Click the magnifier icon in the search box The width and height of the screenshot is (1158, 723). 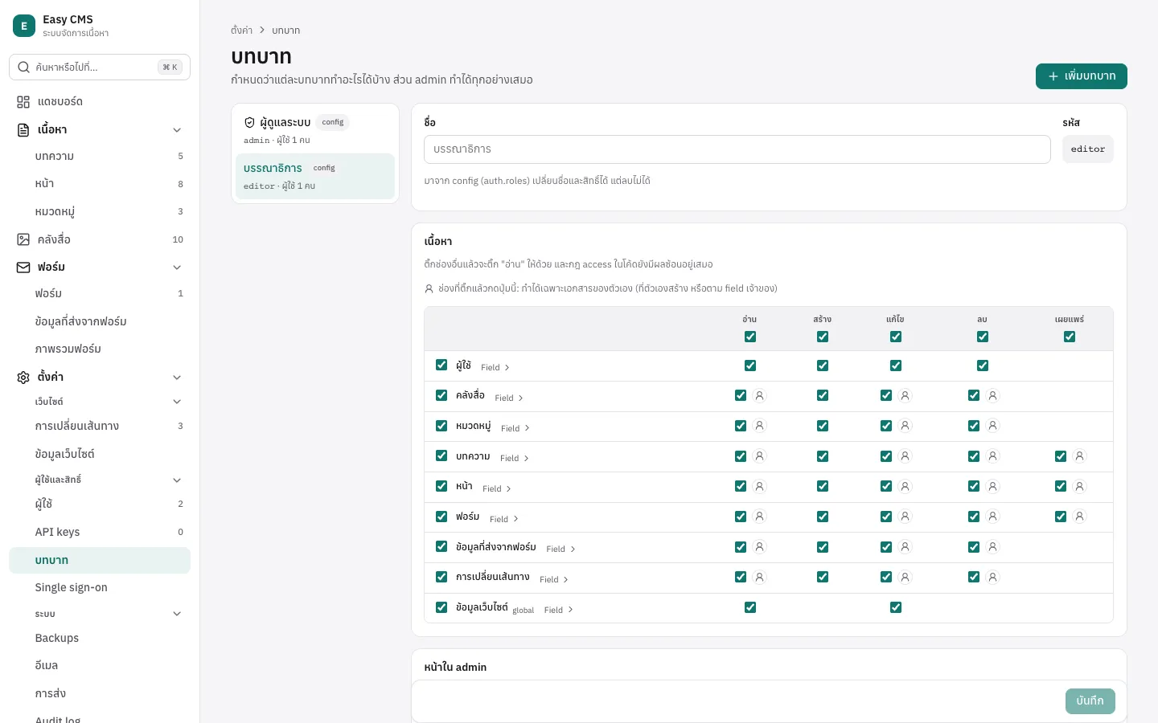click(x=24, y=67)
